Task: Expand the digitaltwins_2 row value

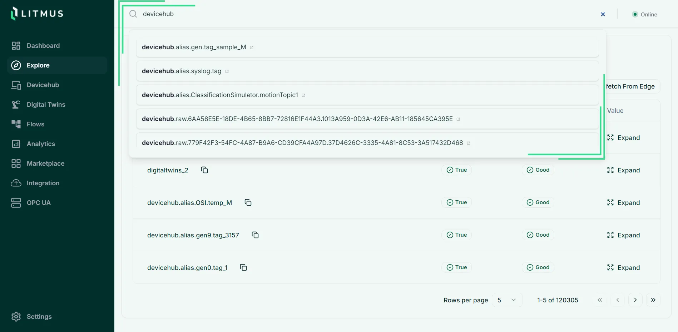Action: [623, 170]
